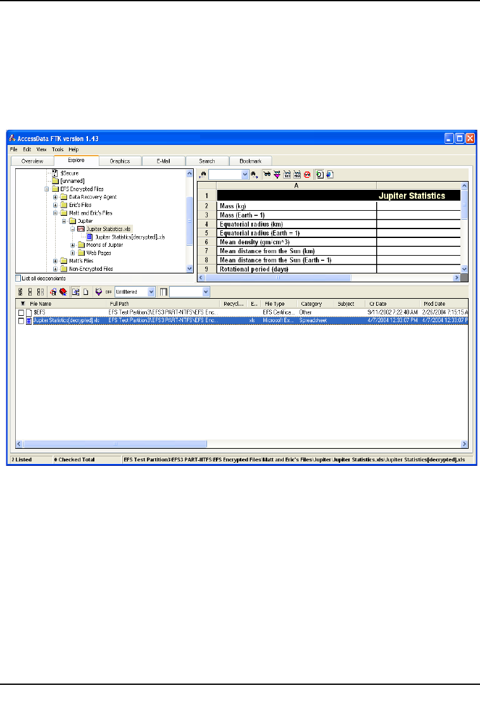Click the column settings icon
Viewport: 480px width, 707px height.
pos(164,292)
